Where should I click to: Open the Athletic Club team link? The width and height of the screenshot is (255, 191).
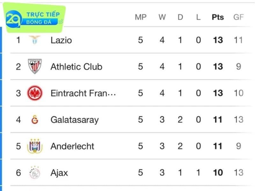tap(76, 67)
